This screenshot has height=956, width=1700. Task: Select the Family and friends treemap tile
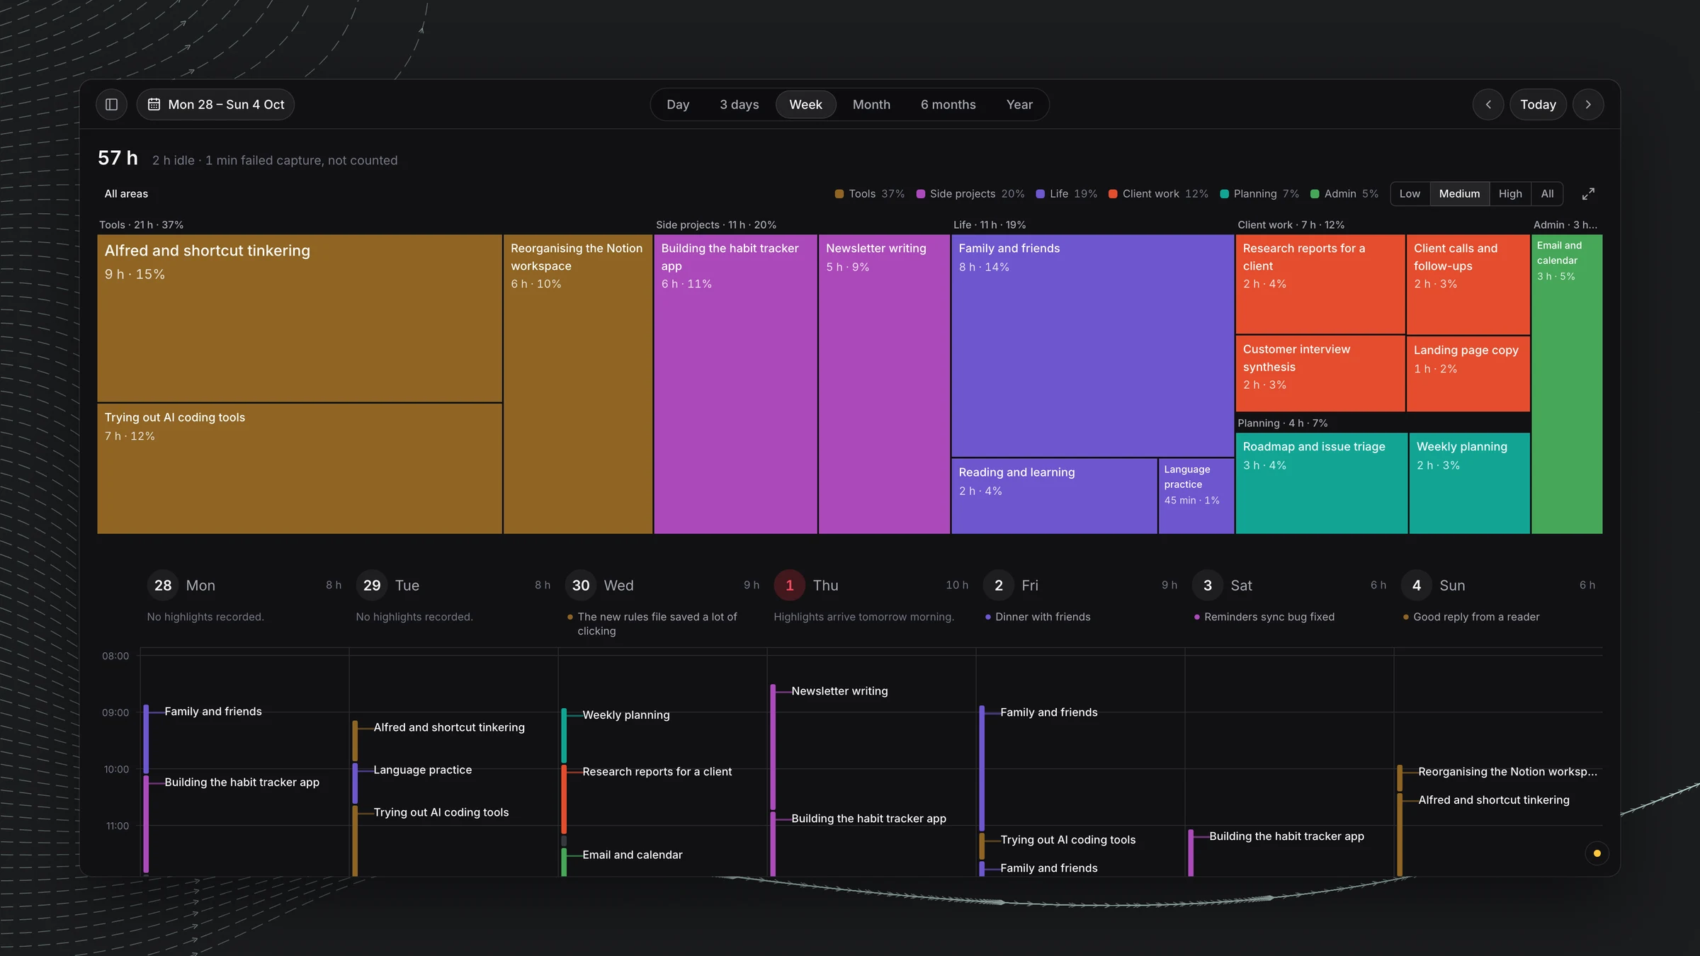[x=1092, y=346]
